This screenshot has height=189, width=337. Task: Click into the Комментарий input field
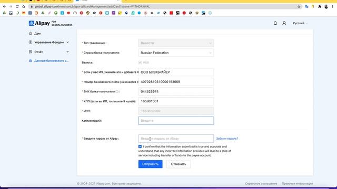click(176, 121)
